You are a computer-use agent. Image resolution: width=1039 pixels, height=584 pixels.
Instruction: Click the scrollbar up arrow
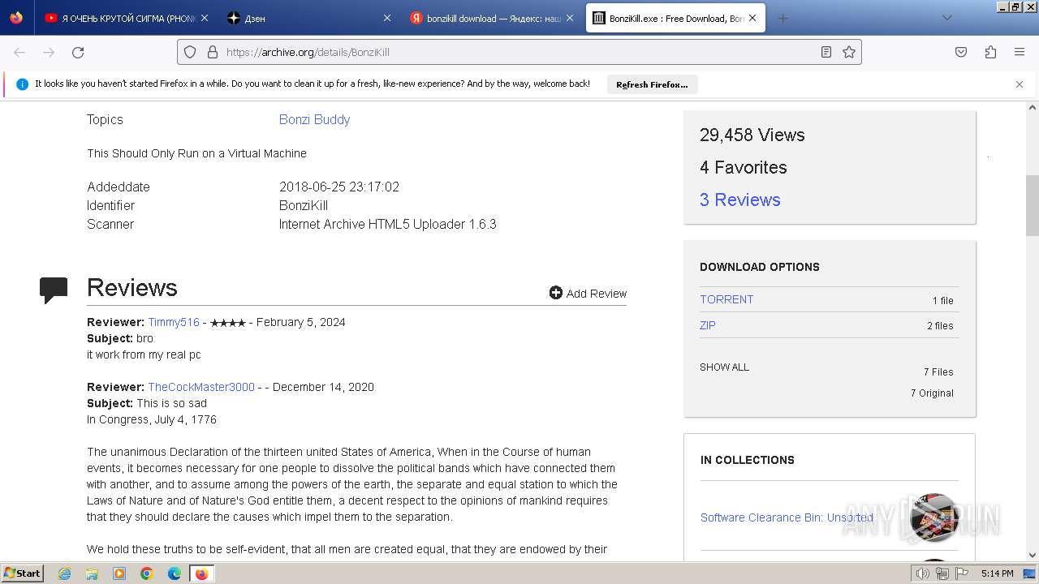coord(1033,107)
